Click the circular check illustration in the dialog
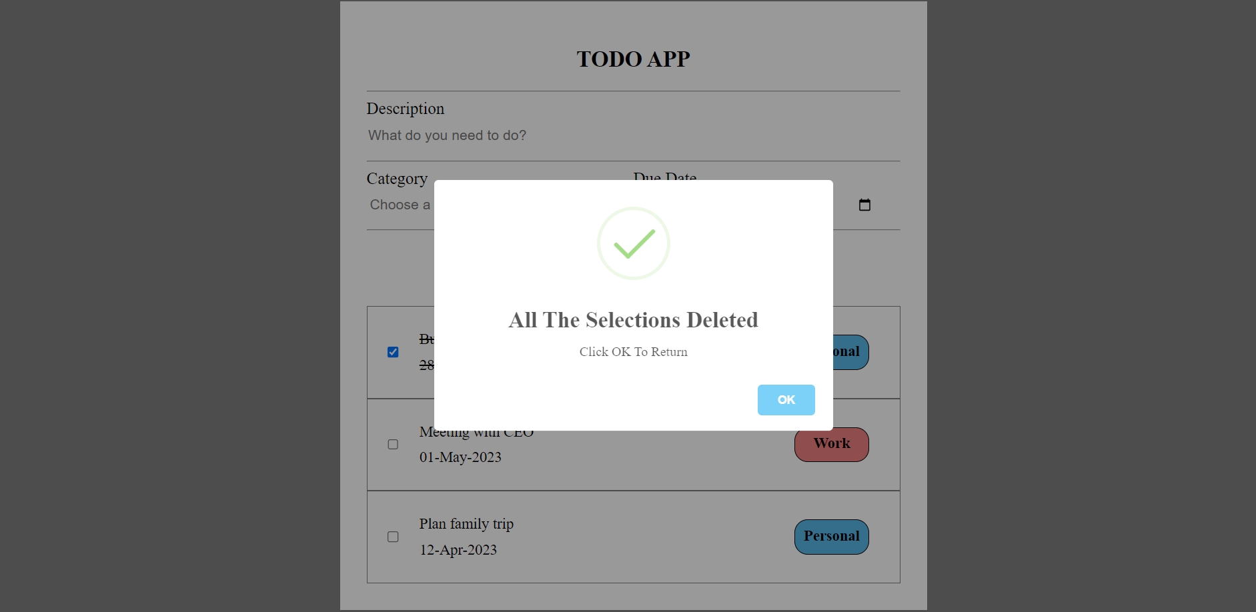Image resolution: width=1256 pixels, height=612 pixels. [x=633, y=243]
